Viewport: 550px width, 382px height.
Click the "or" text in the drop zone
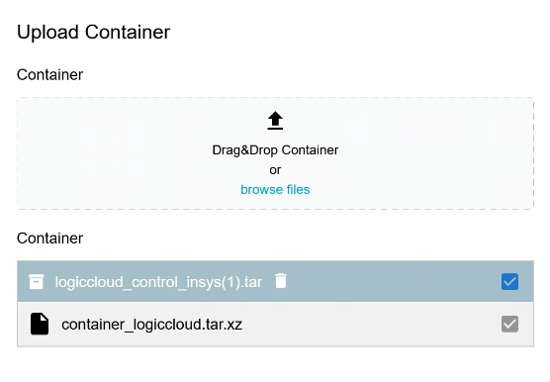pyautogui.click(x=275, y=170)
